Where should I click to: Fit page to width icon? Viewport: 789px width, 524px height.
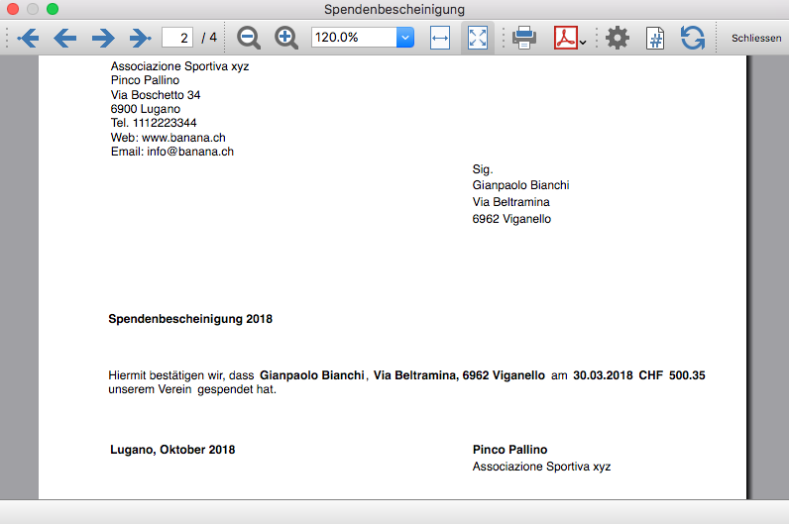pyautogui.click(x=440, y=38)
